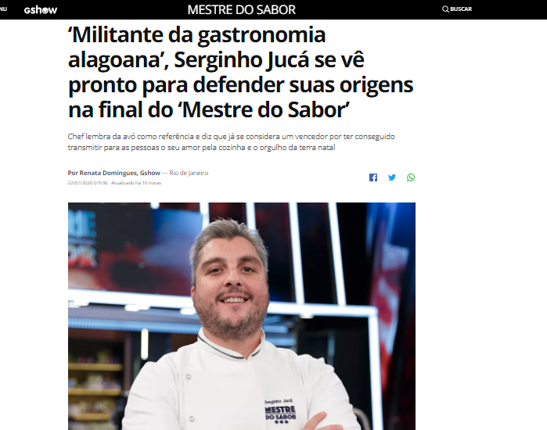
Task: Open the BUSCAR search label
Action: click(x=461, y=9)
